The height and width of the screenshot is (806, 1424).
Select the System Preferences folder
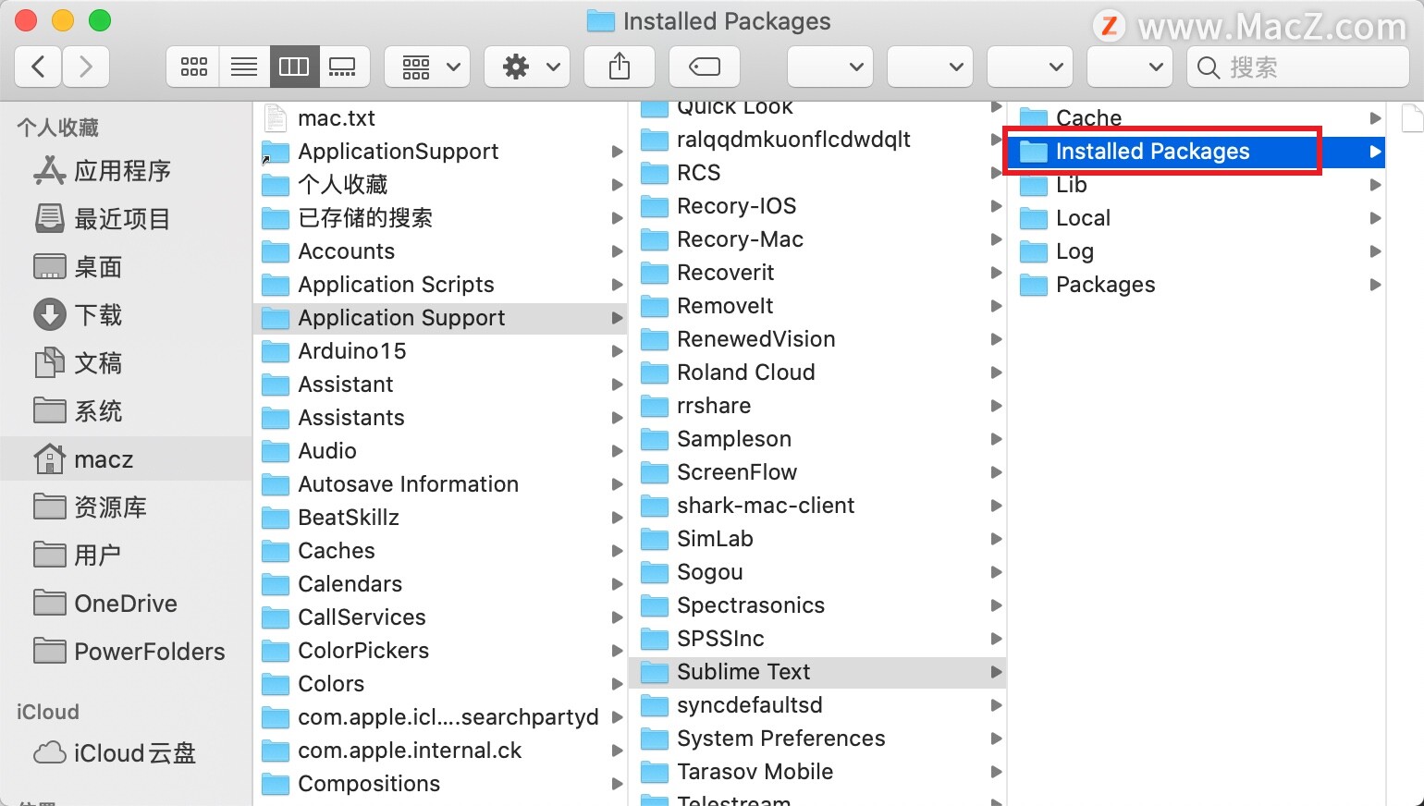(x=817, y=739)
